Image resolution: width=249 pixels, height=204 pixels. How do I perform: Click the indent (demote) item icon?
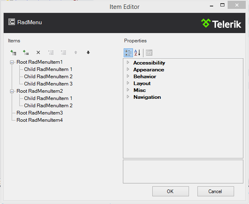click(63, 52)
